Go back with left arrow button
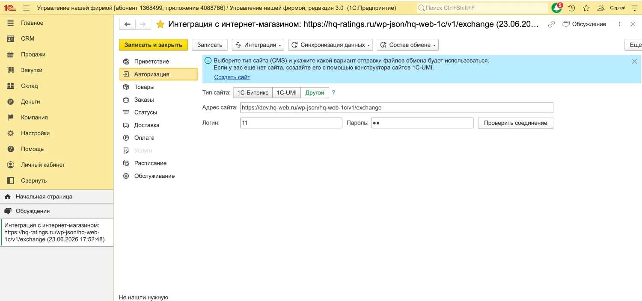Image resolution: width=642 pixels, height=301 pixels. (x=127, y=24)
